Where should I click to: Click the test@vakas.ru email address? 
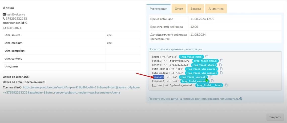[x=16, y=15]
